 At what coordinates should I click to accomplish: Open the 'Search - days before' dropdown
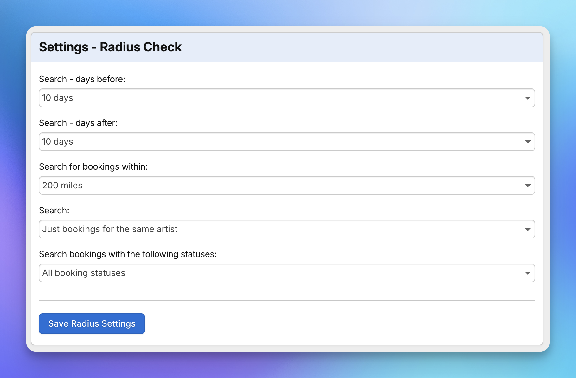pos(287,98)
